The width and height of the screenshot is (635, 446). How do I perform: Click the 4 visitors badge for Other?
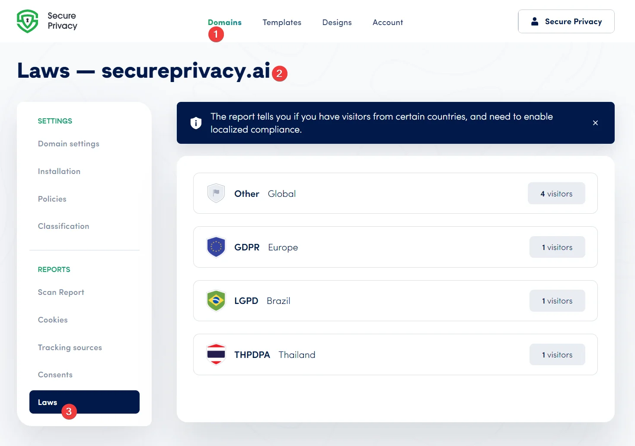[x=556, y=193]
